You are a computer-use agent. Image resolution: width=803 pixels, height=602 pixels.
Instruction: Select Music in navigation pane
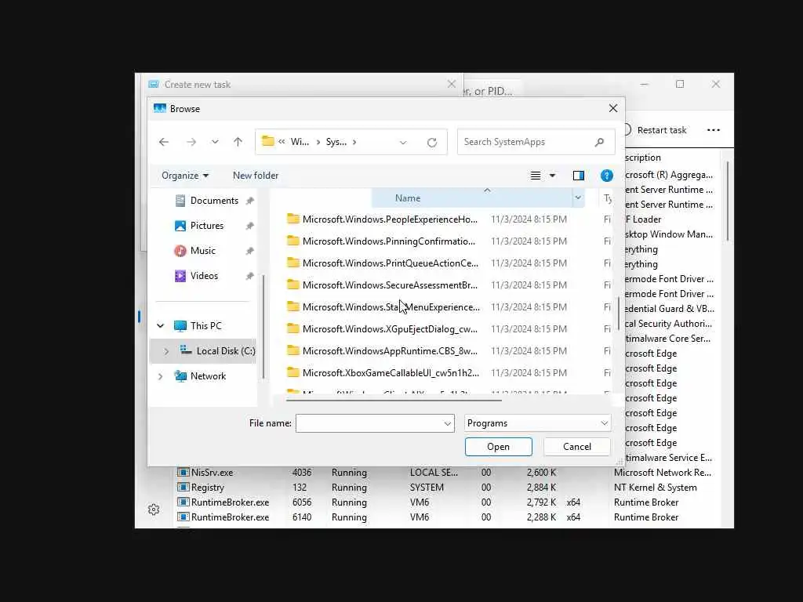(x=203, y=251)
